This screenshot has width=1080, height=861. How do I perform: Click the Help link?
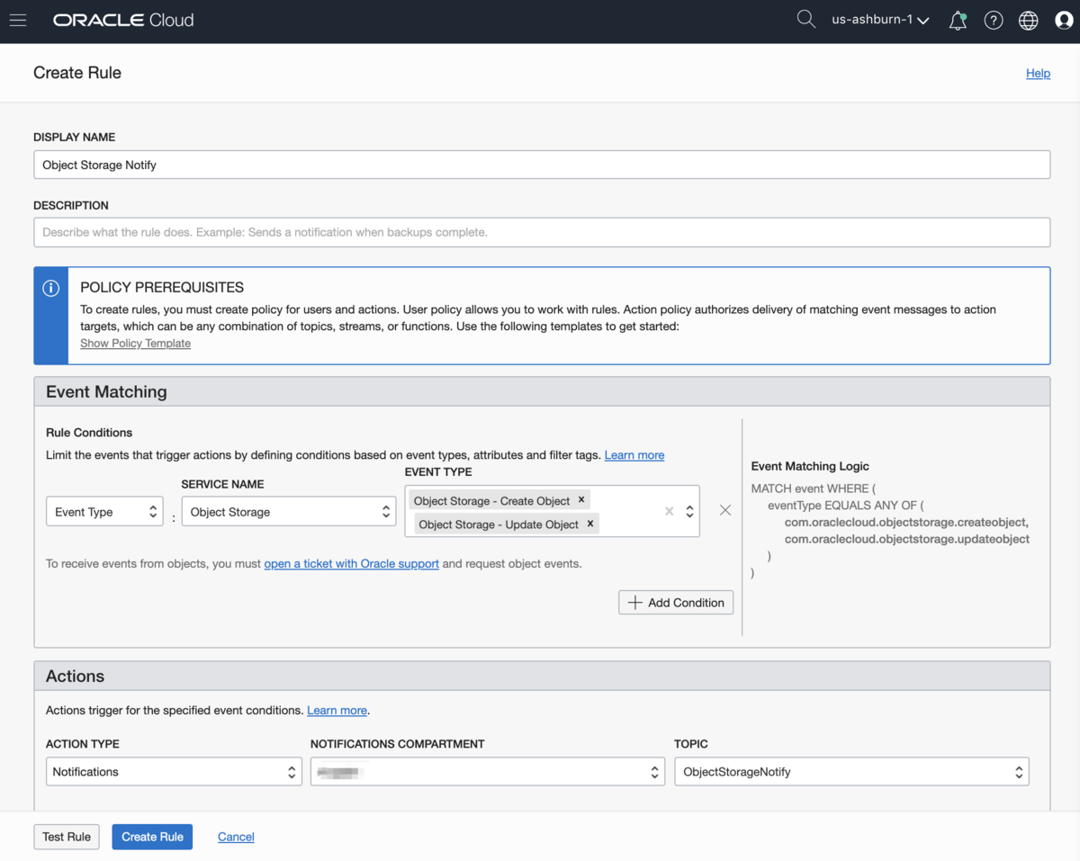pos(1038,73)
